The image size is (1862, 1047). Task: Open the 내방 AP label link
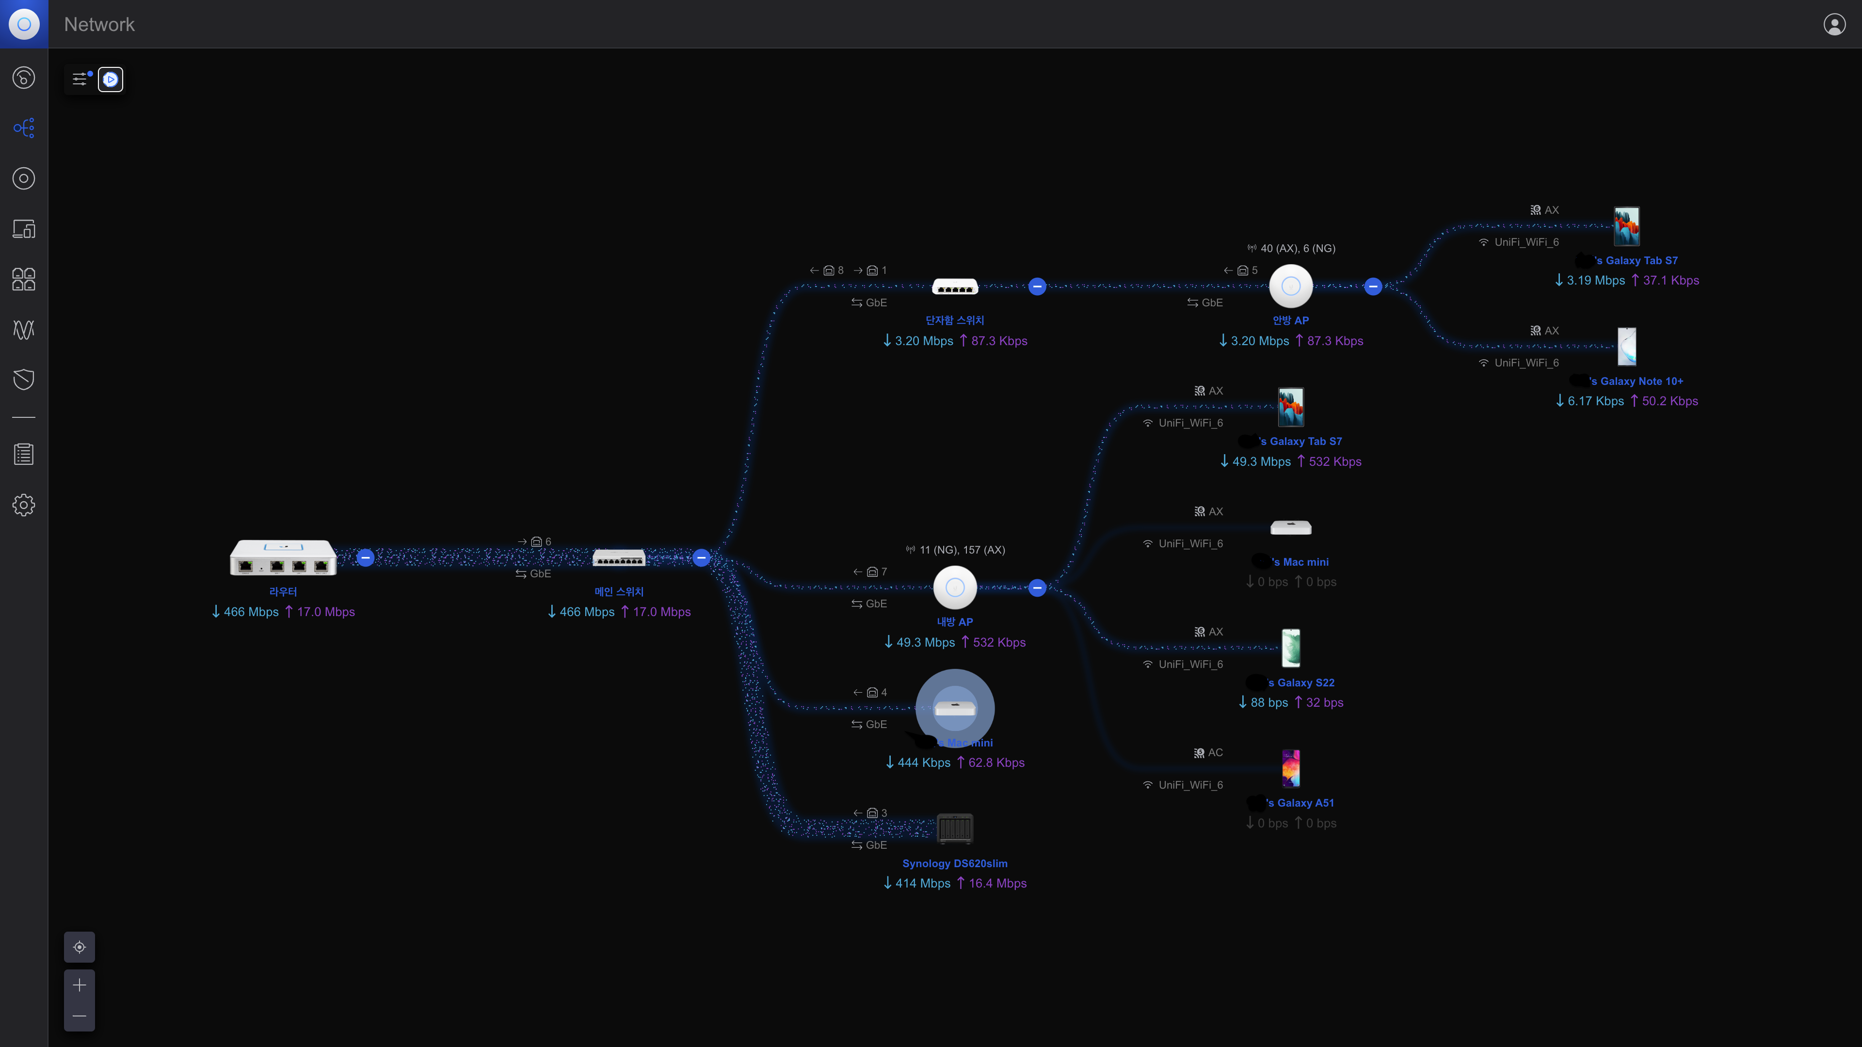tap(955, 622)
